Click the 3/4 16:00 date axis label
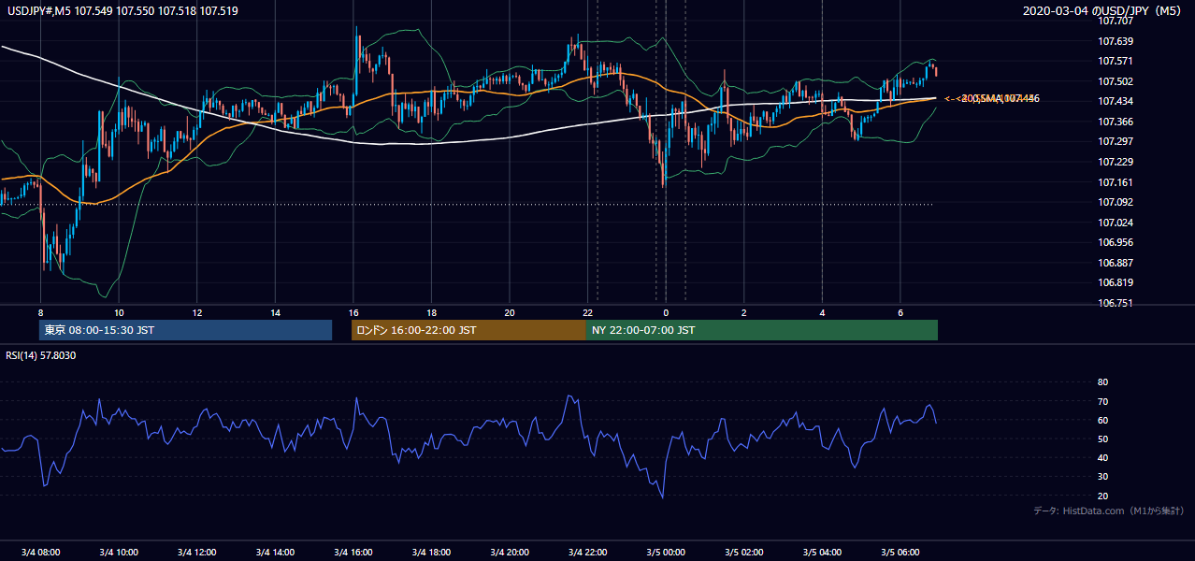This screenshot has width=1195, height=561. click(x=353, y=552)
